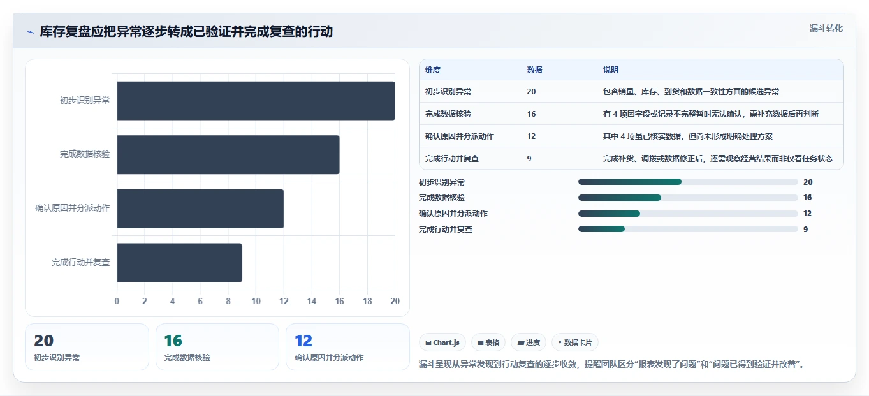Click the 说明 table column header
869x396 pixels.
coord(611,70)
